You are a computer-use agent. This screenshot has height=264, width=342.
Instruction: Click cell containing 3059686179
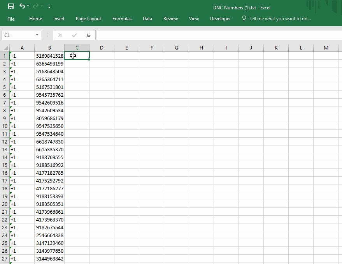click(49, 118)
